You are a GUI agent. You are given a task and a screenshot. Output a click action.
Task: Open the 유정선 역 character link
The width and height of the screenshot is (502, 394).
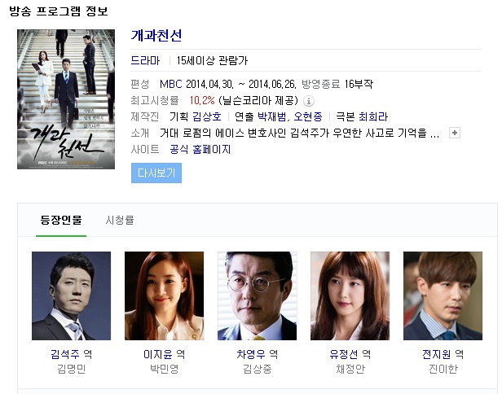[350, 354]
